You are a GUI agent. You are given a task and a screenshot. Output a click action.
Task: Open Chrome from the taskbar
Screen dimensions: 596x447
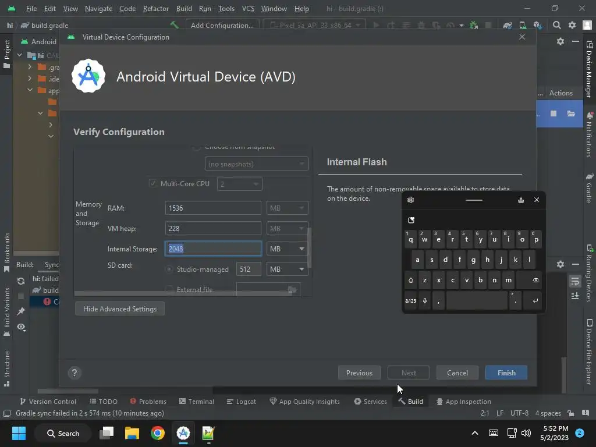(157, 433)
